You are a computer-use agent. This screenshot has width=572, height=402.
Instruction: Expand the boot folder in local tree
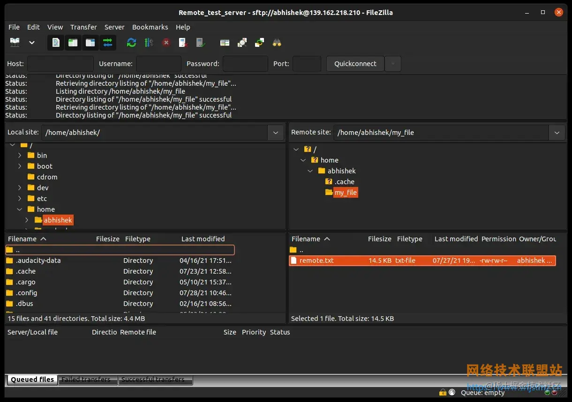coord(20,166)
